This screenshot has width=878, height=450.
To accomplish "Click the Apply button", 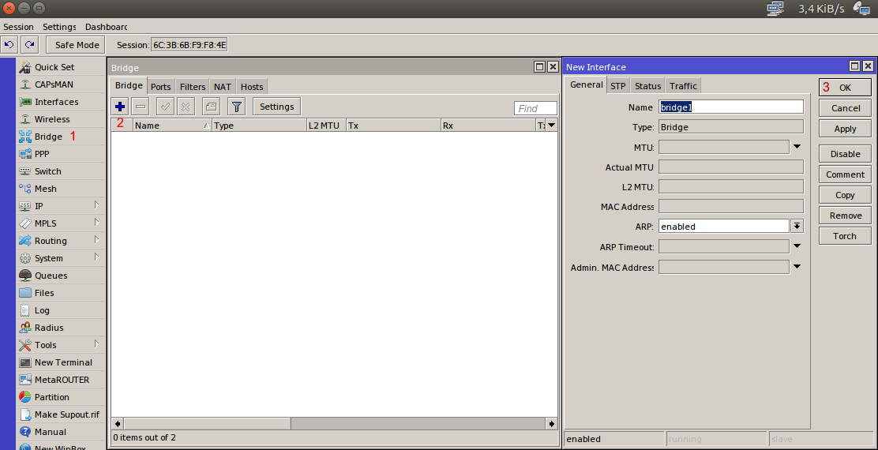I will [x=845, y=129].
